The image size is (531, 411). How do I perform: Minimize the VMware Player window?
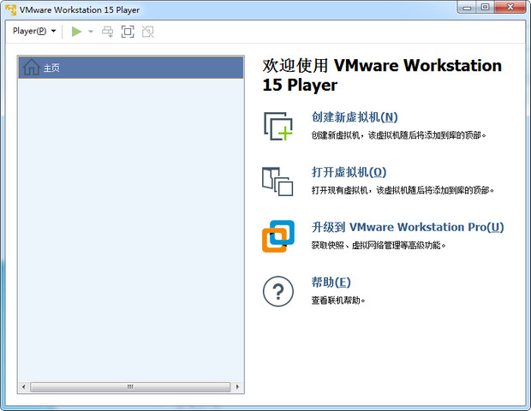pos(468,7)
